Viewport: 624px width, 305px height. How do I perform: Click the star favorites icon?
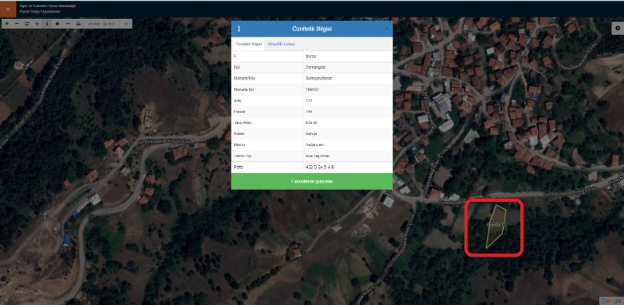[x=57, y=24]
